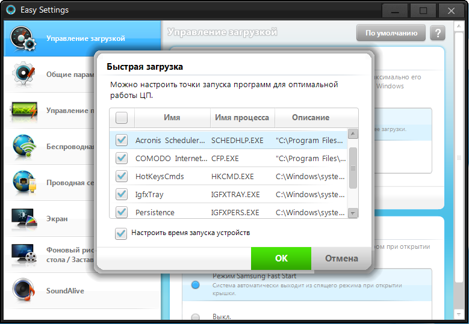Uncheck the Persistence row checkbox
469x324 pixels.
[x=122, y=212]
